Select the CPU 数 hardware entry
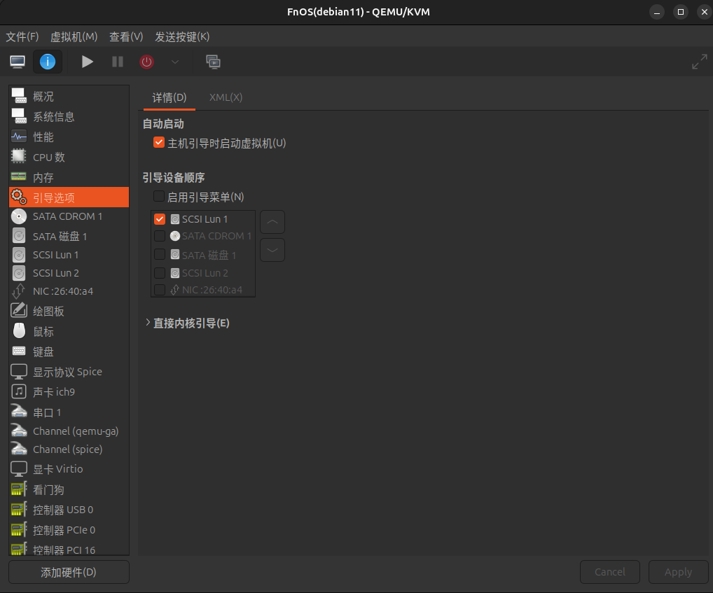This screenshot has width=713, height=593. 49,158
